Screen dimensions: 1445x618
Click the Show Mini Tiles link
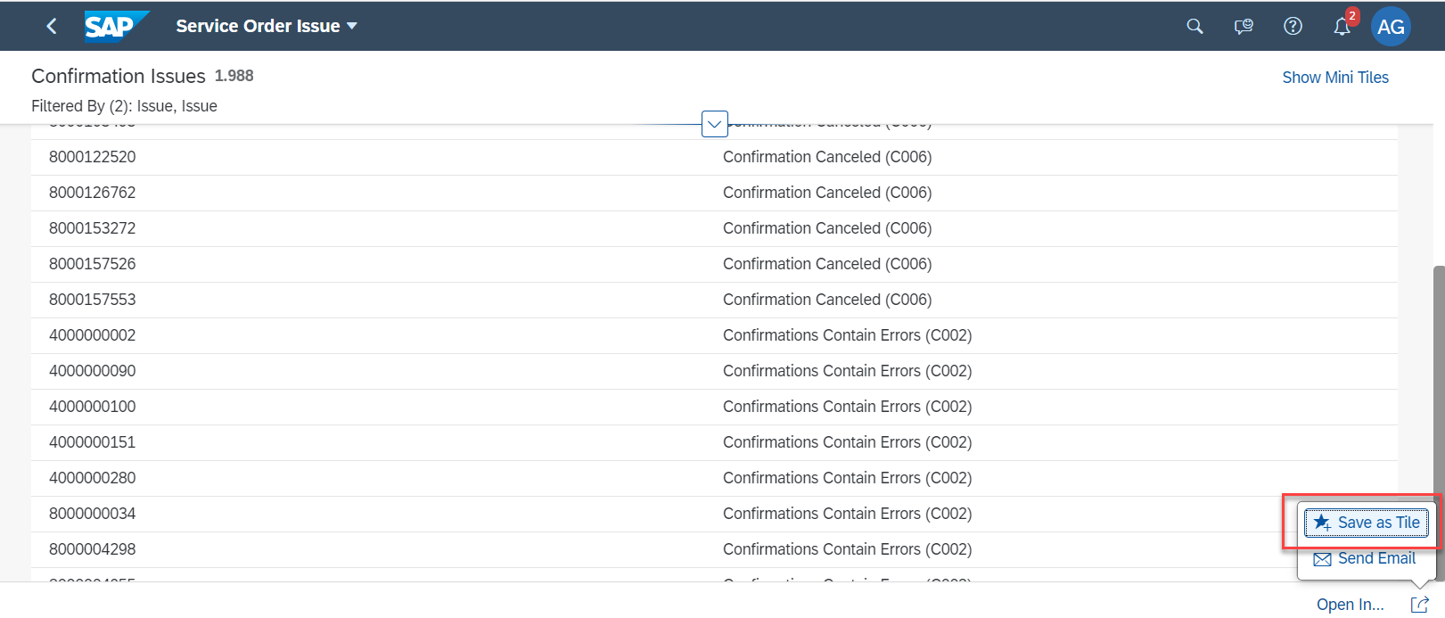1334,78
